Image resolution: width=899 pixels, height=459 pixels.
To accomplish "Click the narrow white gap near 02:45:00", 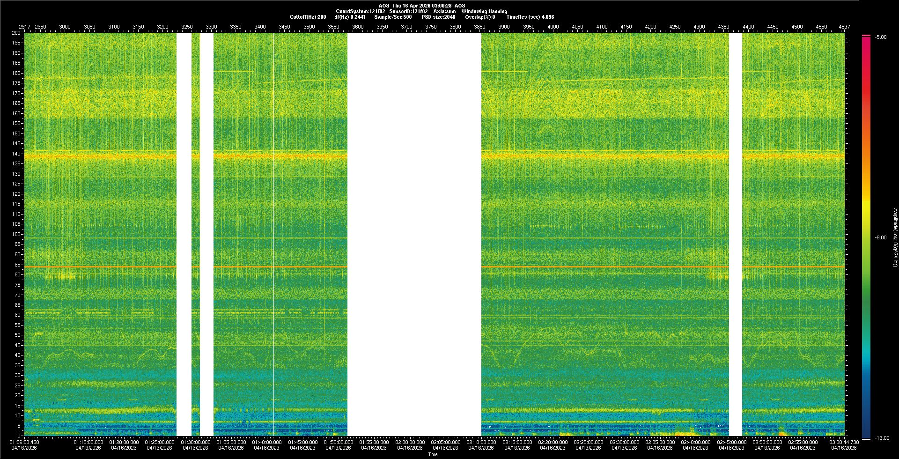I will [x=735, y=234].
